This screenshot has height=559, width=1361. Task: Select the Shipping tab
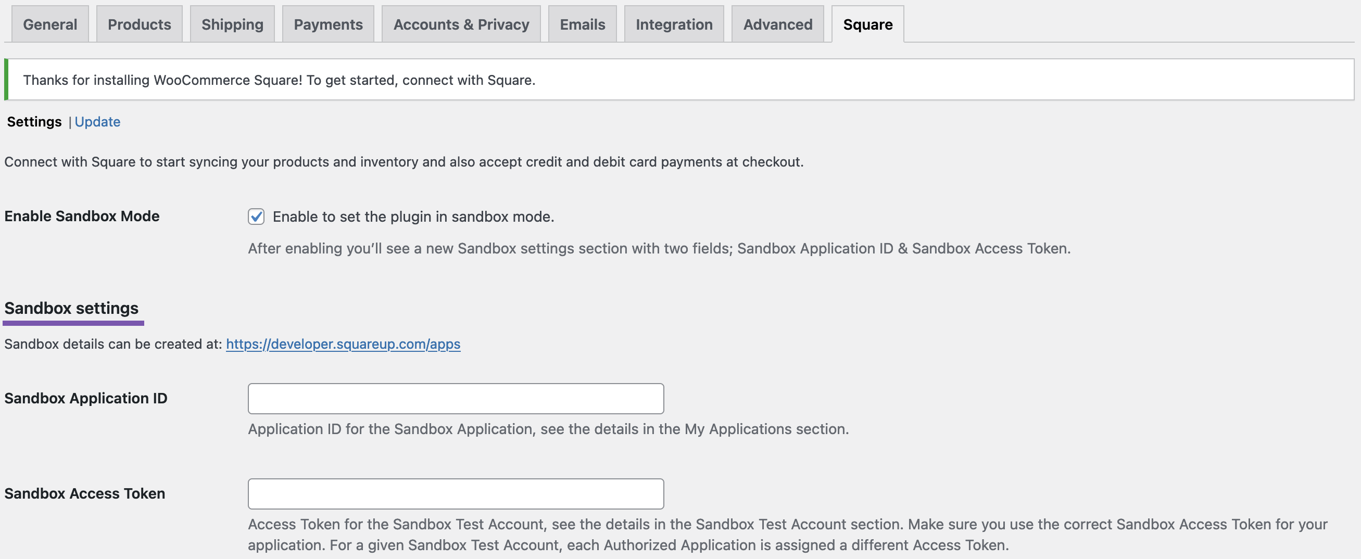coord(232,24)
